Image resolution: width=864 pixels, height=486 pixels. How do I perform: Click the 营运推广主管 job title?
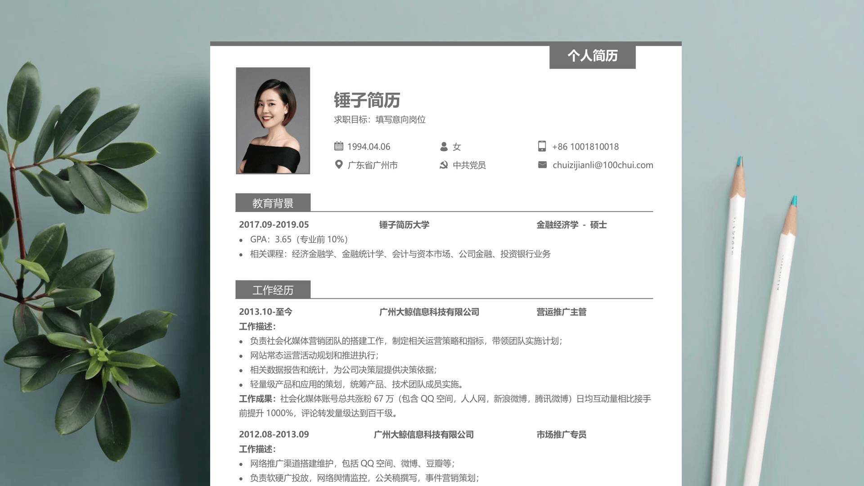[x=561, y=312]
